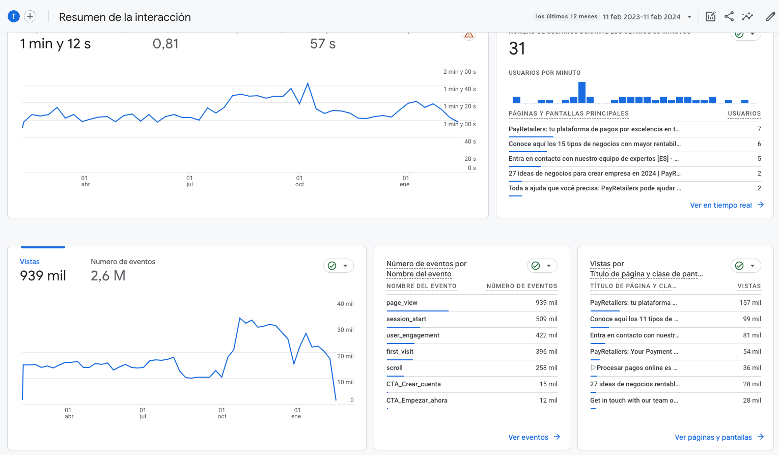Click the share report icon

click(x=729, y=16)
